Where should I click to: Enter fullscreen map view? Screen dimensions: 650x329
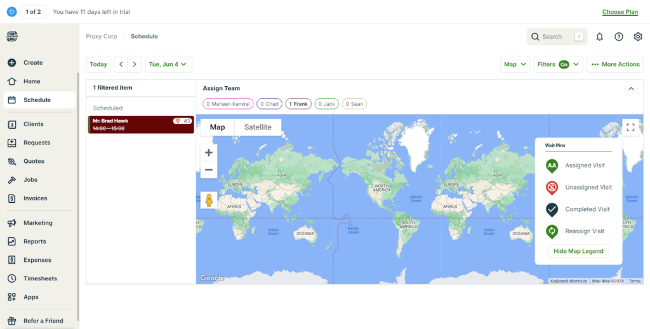[630, 127]
